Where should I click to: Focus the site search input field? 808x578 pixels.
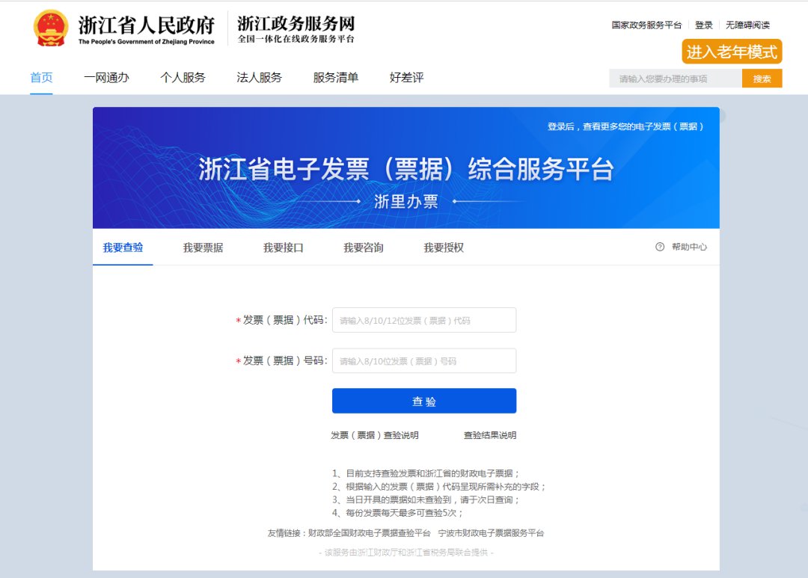(x=676, y=79)
